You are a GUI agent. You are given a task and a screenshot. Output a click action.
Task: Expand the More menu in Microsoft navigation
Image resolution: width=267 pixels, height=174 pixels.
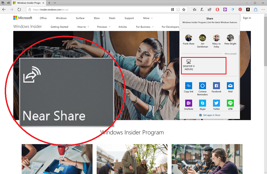[148, 18]
